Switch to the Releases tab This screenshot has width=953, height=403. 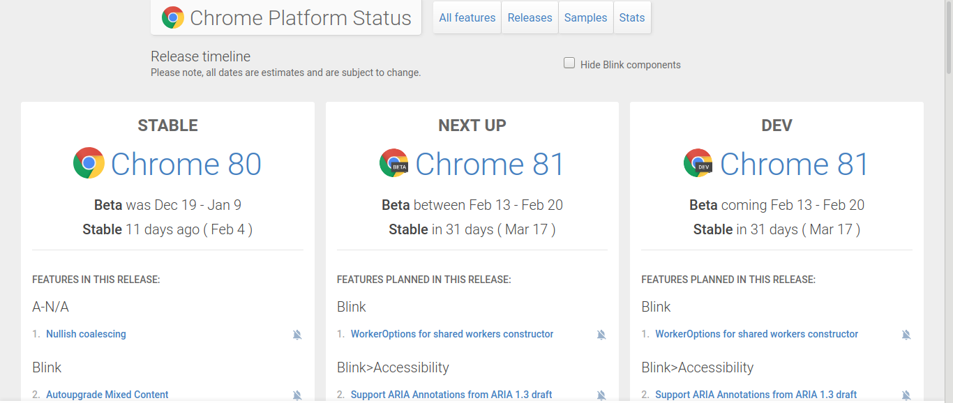(x=530, y=17)
